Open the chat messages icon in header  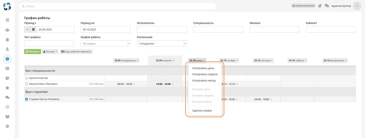point(327,6)
